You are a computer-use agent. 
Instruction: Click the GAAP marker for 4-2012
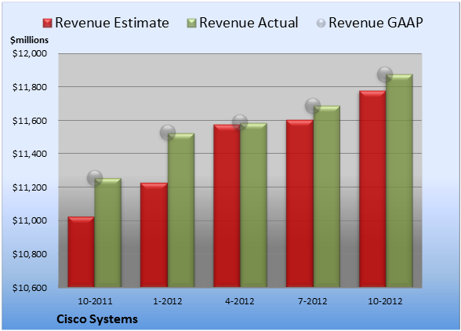click(240, 122)
